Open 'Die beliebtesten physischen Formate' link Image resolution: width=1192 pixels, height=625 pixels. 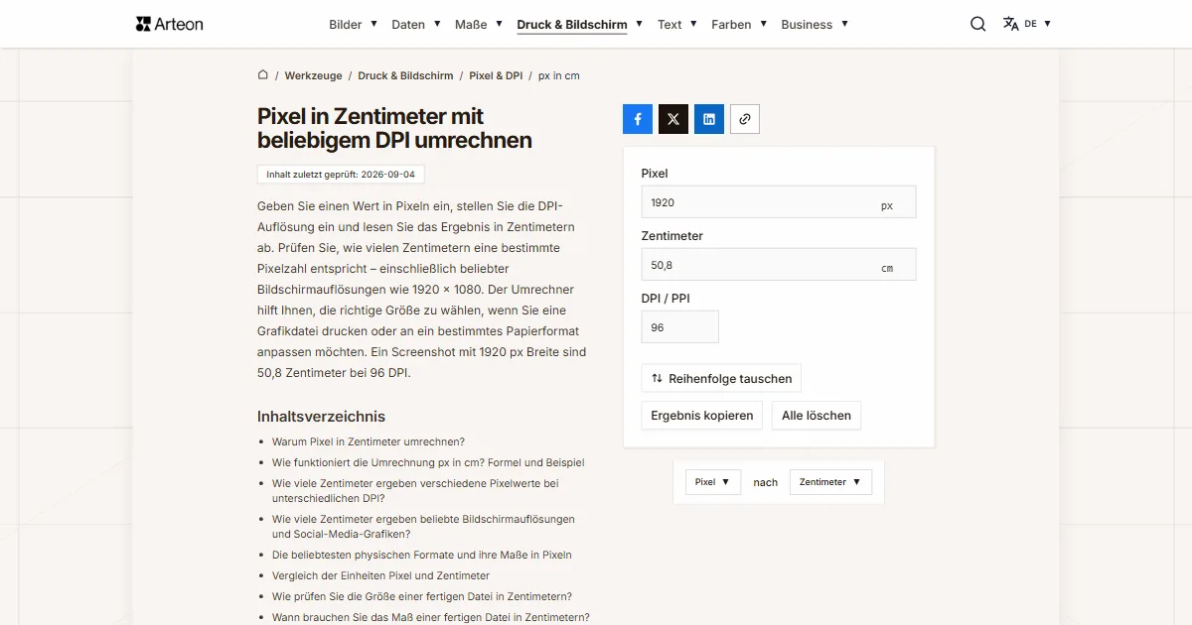point(422,556)
